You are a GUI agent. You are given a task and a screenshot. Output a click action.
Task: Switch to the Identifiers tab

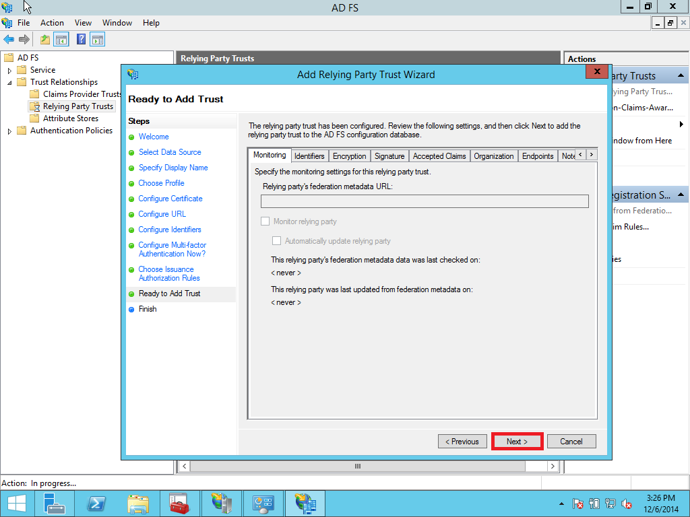(309, 156)
